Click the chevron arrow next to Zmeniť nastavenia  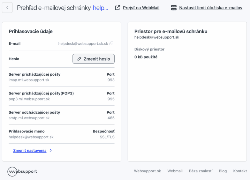coord(51,150)
